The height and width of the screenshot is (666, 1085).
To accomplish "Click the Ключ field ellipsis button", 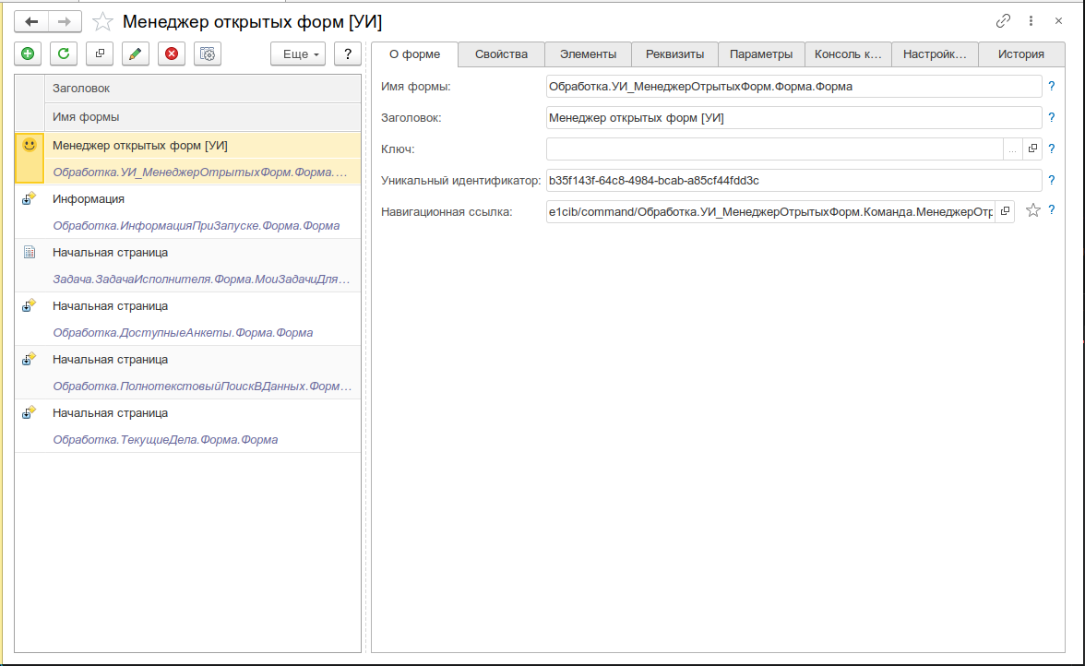I will [x=1012, y=149].
